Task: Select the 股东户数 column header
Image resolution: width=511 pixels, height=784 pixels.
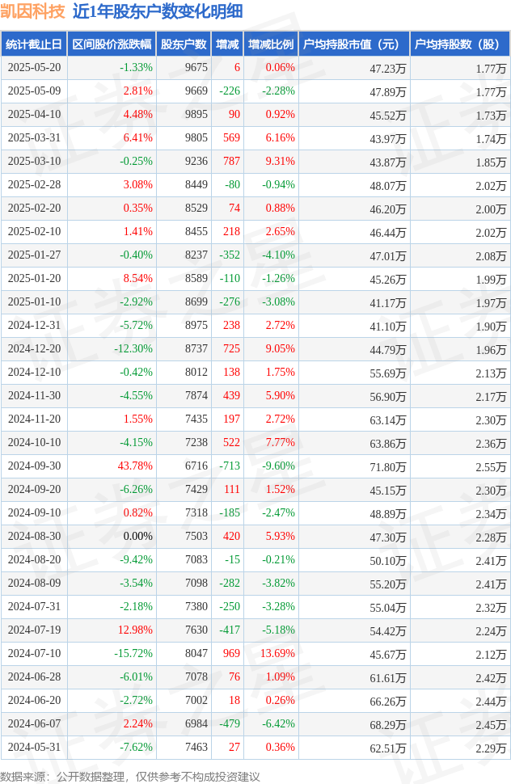Action: (184, 44)
